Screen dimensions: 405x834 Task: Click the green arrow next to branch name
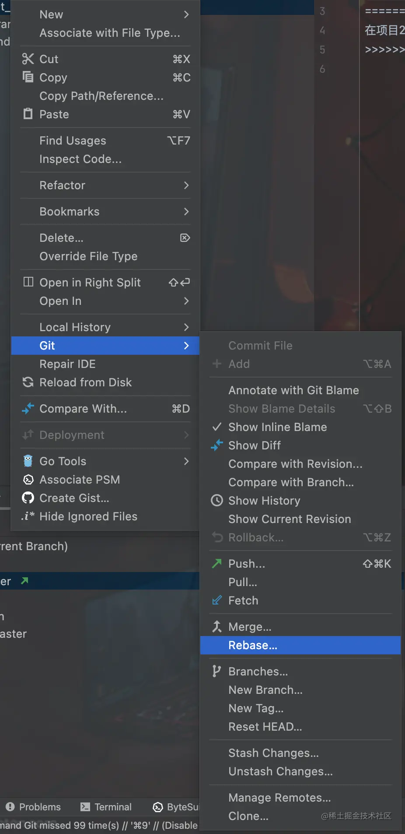pos(25,581)
